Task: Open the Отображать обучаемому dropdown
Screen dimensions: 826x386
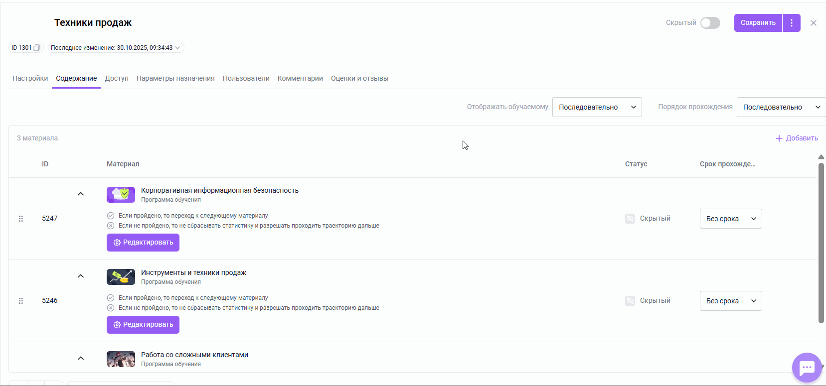Action: click(x=597, y=107)
